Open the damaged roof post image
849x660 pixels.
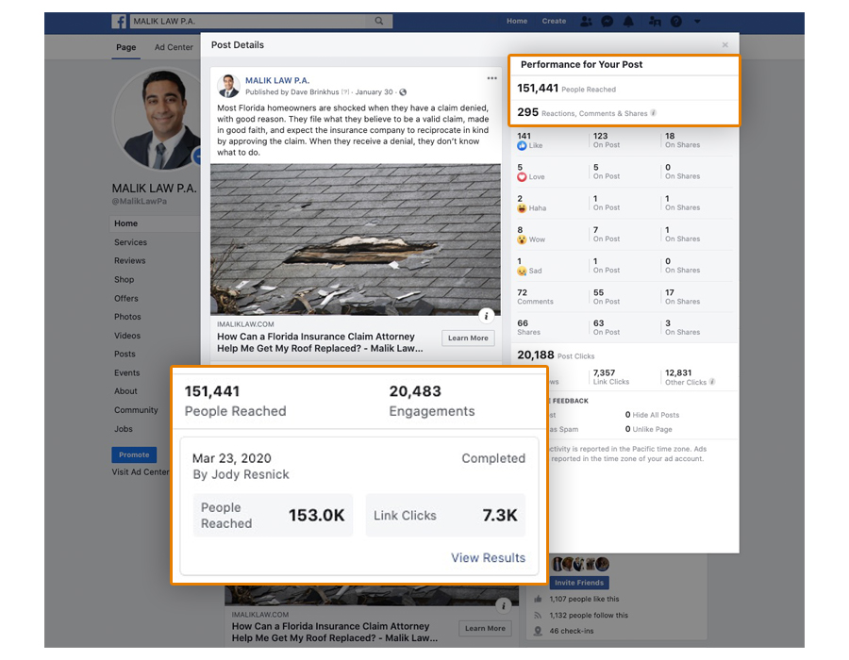[356, 239]
